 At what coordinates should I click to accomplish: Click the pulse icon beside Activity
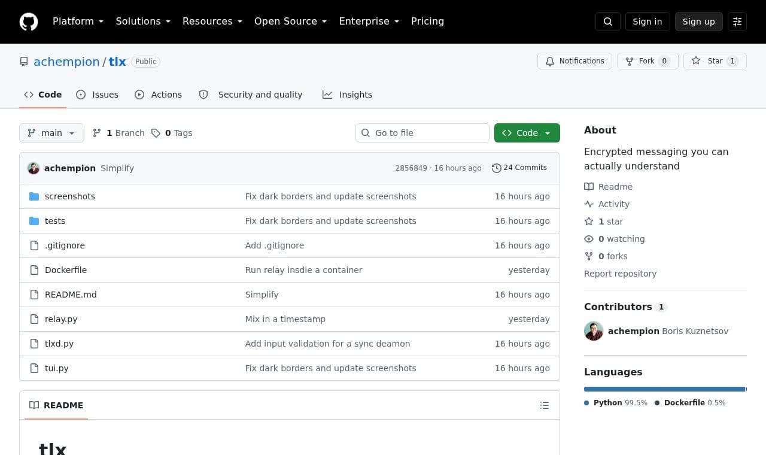[x=589, y=204]
